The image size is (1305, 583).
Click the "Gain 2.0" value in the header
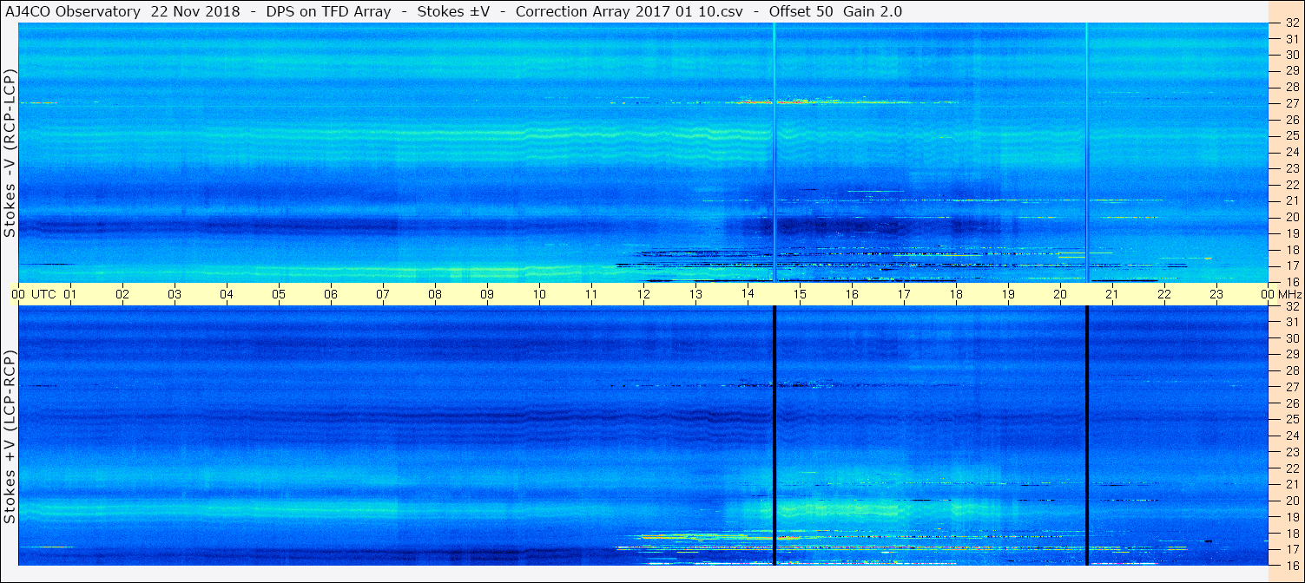point(871,11)
